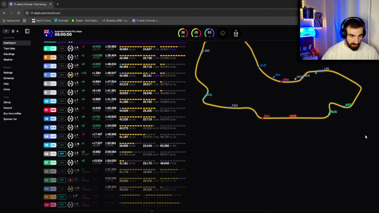
Task: Open the Help page link
Action: click(x=6, y=84)
